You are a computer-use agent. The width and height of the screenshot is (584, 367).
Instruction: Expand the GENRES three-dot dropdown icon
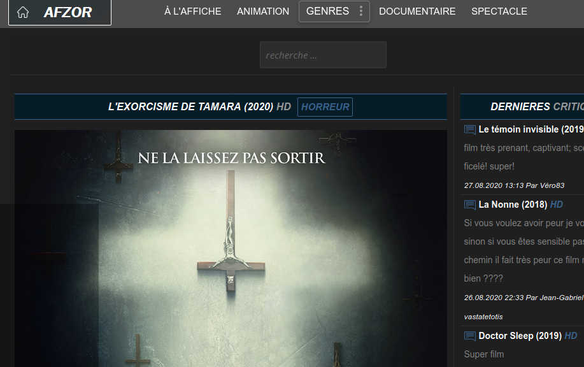click(x=361, y=11)
